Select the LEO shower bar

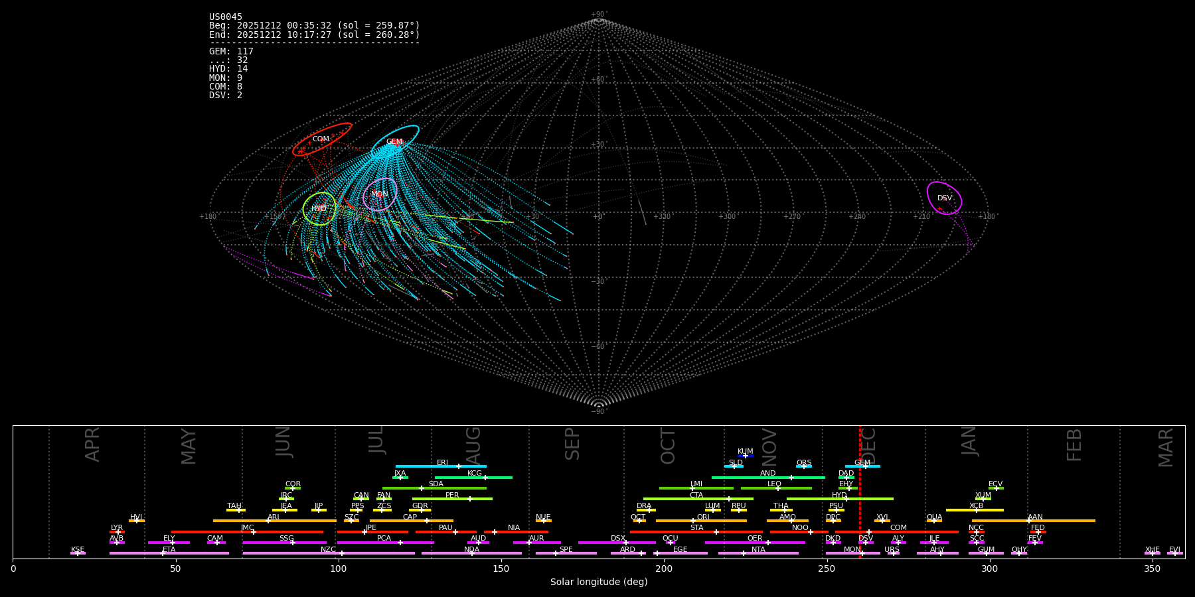tap(776, 488)
